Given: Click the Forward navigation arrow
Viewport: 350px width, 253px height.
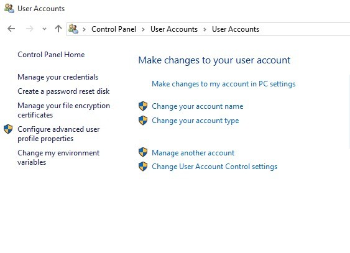Looking at the screenshot, I should (29, 29).
